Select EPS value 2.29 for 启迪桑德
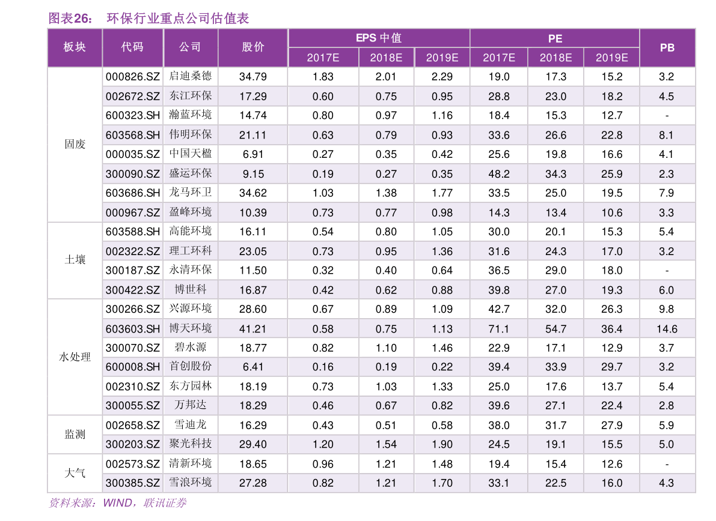 click(x=442, y=77)
